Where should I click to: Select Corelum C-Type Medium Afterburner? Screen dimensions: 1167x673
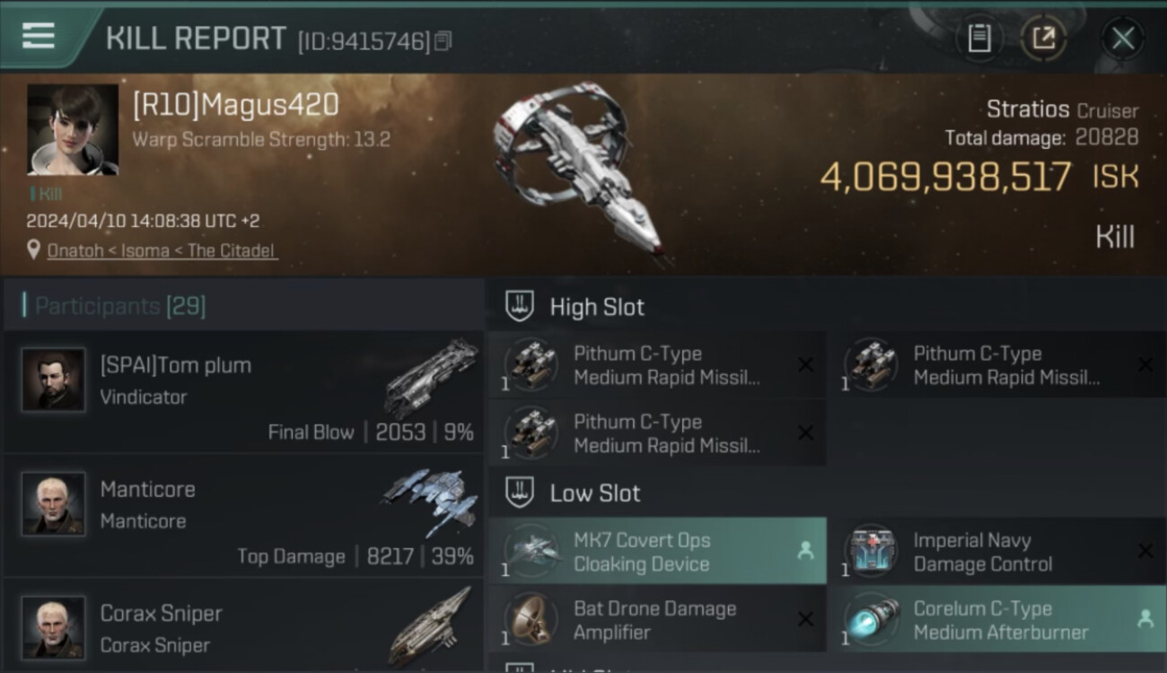pyautogui.click(x=997, y=619)
